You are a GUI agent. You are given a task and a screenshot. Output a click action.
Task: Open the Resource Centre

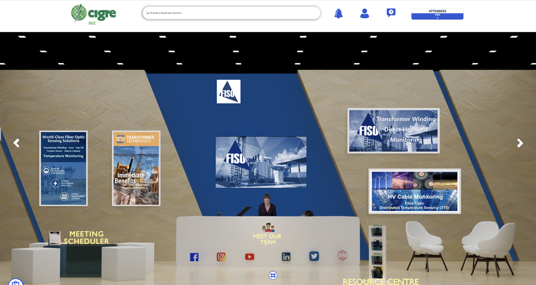381,281
